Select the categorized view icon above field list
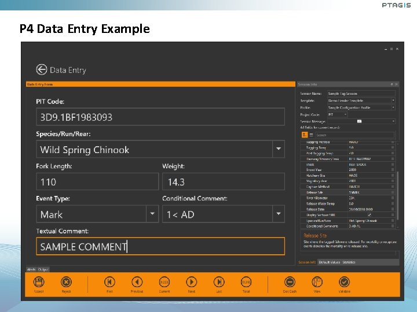Viewport: 417px width, 312px height. pyautogui.click(x=305, y=135)
